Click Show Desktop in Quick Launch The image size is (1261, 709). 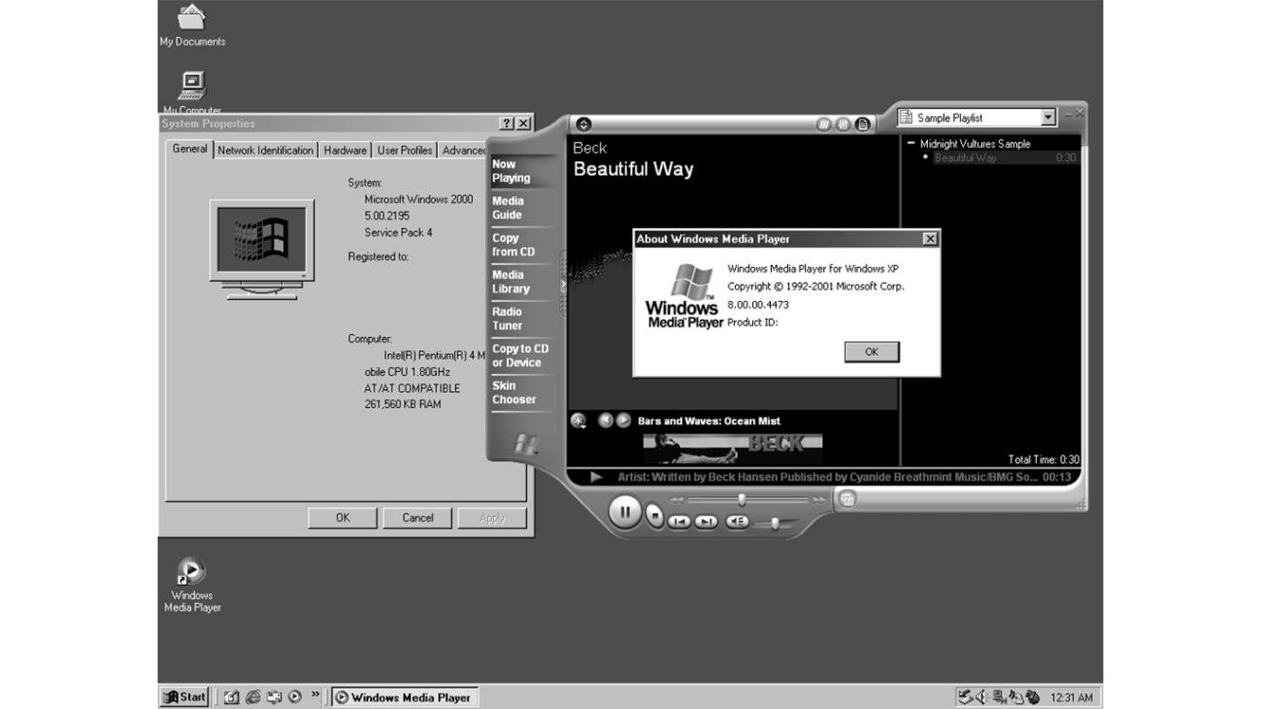click(x=233, y=697)
